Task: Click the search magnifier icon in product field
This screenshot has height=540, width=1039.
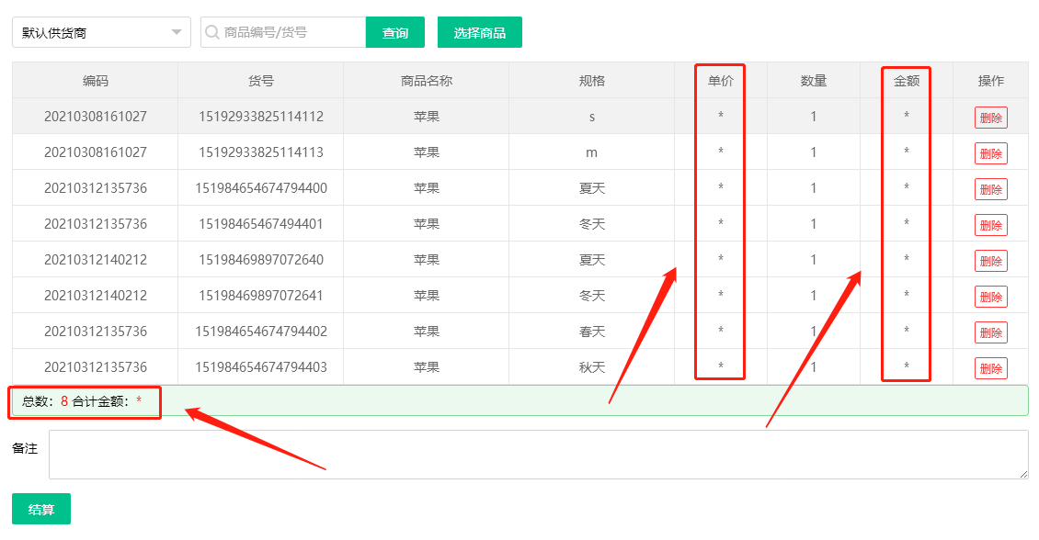Action: point(212,33)
